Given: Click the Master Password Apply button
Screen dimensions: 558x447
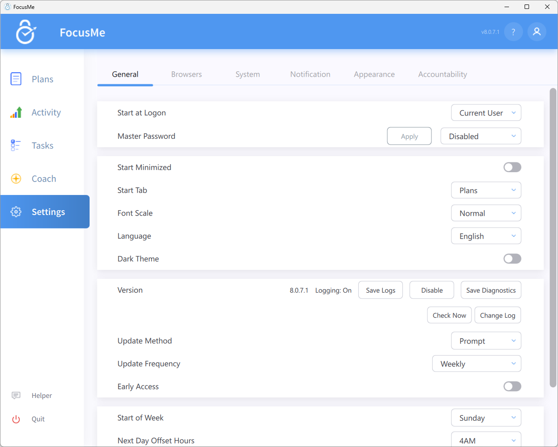Looking at the screenshot, I should click(x=409, y=136).
